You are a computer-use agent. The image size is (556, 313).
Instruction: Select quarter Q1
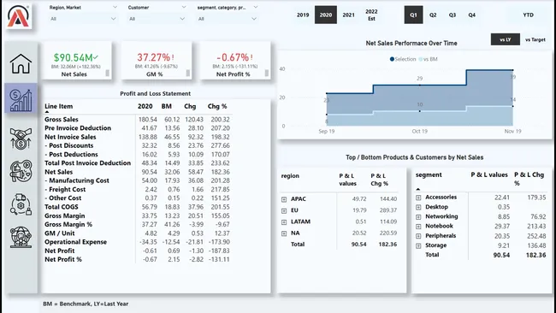click(413, 15)
